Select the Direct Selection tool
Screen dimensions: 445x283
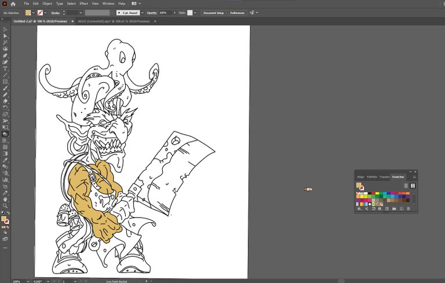pyautogui.click(x=5, y=36)
